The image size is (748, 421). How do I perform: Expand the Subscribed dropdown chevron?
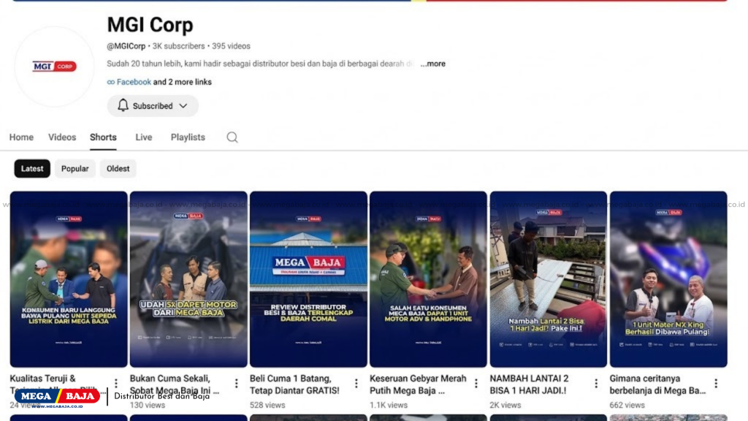point(183,106)
